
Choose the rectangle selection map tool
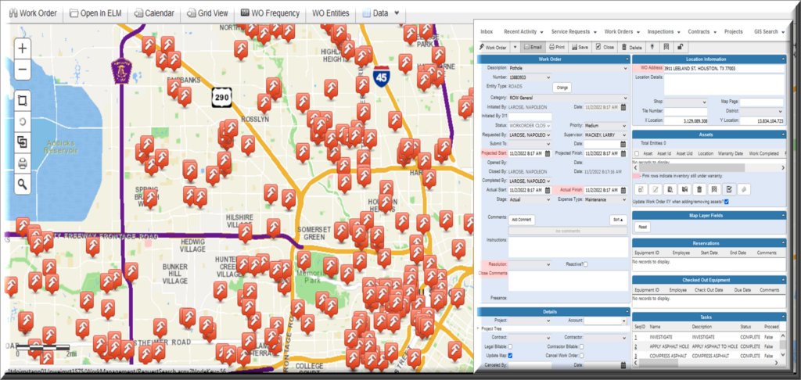click(23, 101)
